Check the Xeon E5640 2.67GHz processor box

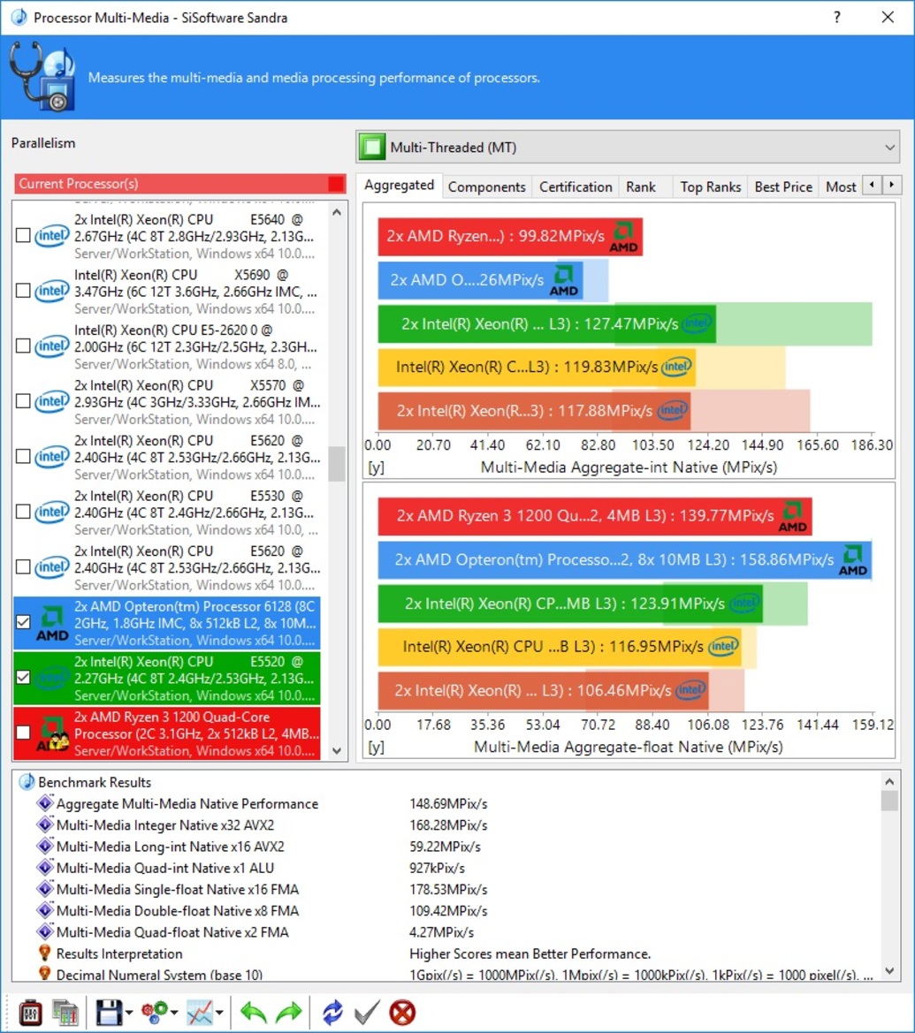(x=23, y=235)
